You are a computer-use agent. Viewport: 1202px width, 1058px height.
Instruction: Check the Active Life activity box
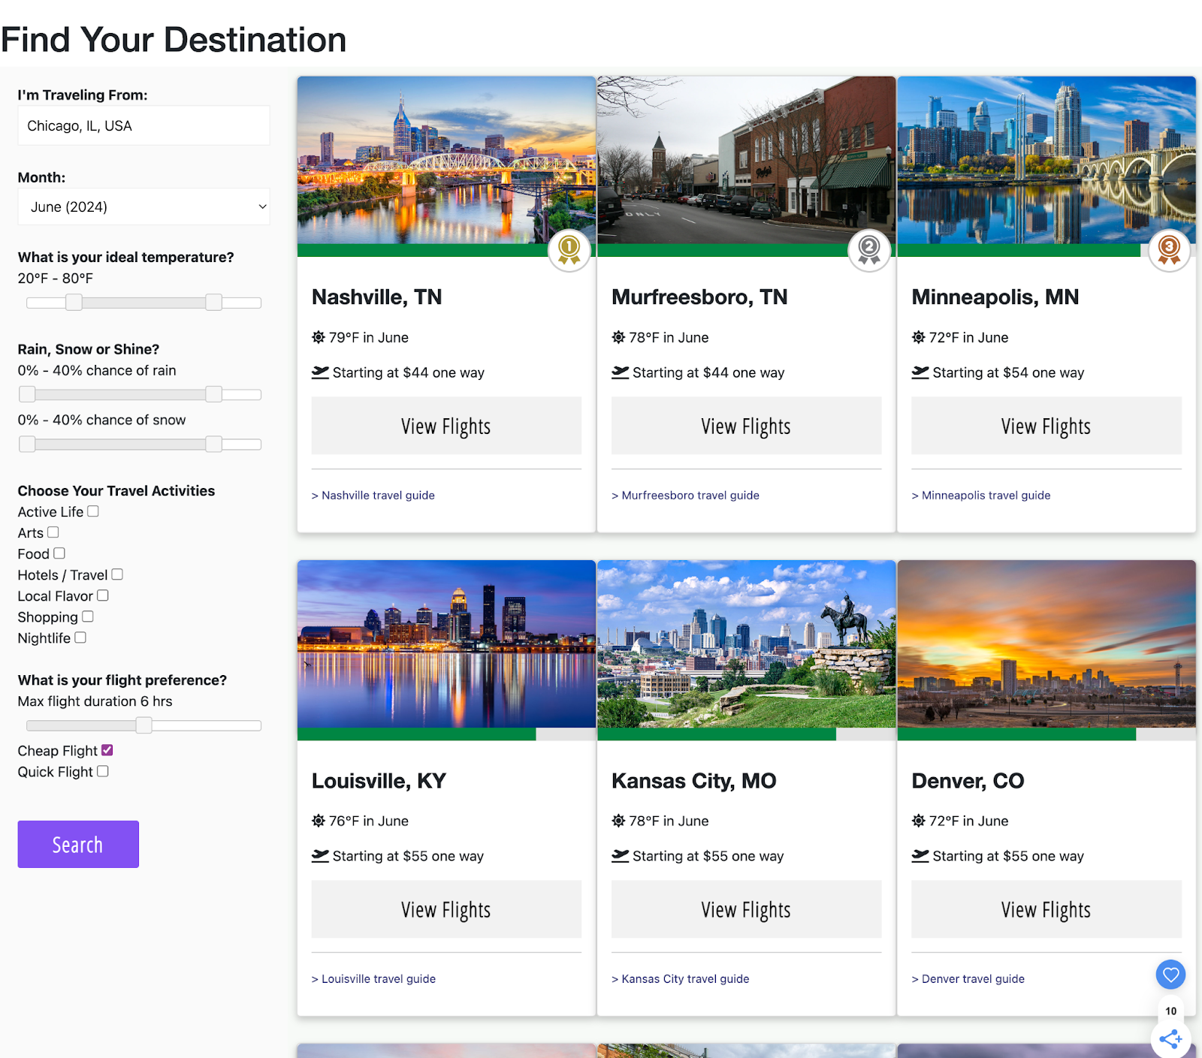click(93, 511)
